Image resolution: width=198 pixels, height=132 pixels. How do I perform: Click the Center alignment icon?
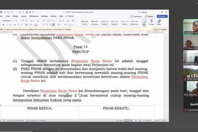(x=47, y=25)
